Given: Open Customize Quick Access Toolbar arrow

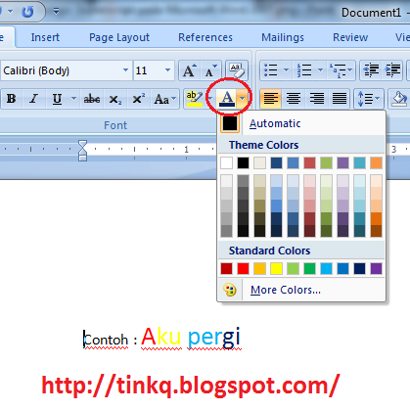Looking at the screenshot, I should tap(56, 12).
